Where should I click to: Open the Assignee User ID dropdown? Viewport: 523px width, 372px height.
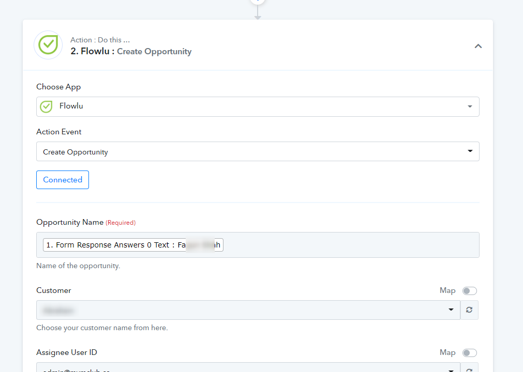248,368
